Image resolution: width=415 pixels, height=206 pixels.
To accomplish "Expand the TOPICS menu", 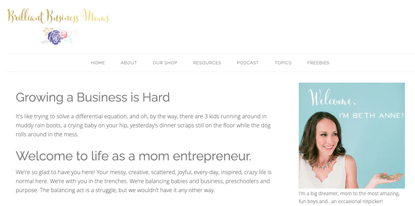I will (283, 63).
